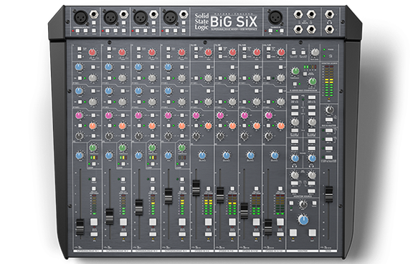
Task: Adjust the channel 4 blue pan knob
Action: point(168,156)
